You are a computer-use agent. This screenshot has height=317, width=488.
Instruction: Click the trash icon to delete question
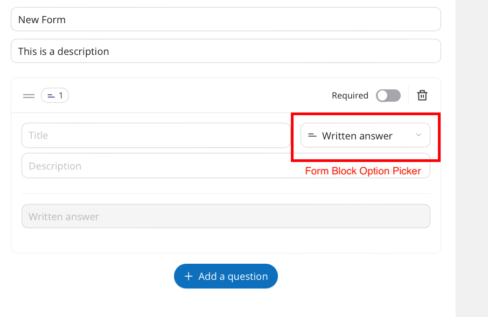coord(422,95)
